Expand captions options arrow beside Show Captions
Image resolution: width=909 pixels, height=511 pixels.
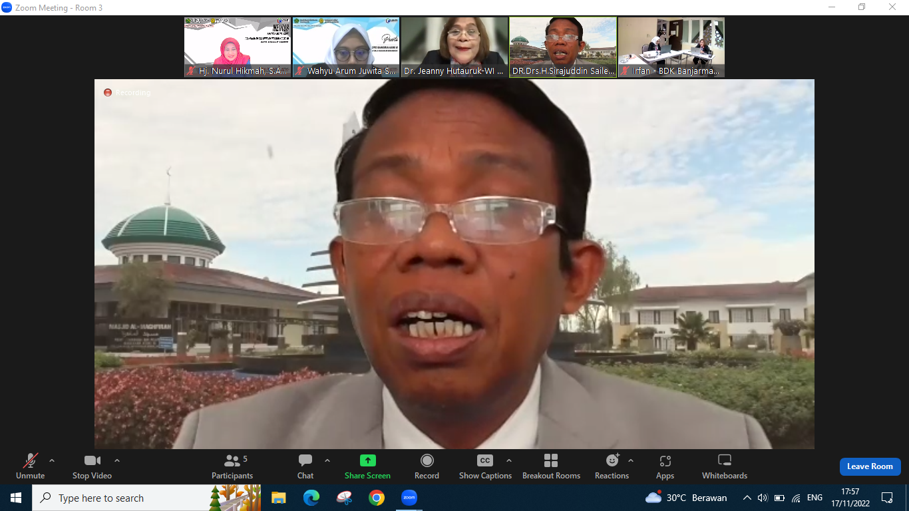(x=509, y=460)
